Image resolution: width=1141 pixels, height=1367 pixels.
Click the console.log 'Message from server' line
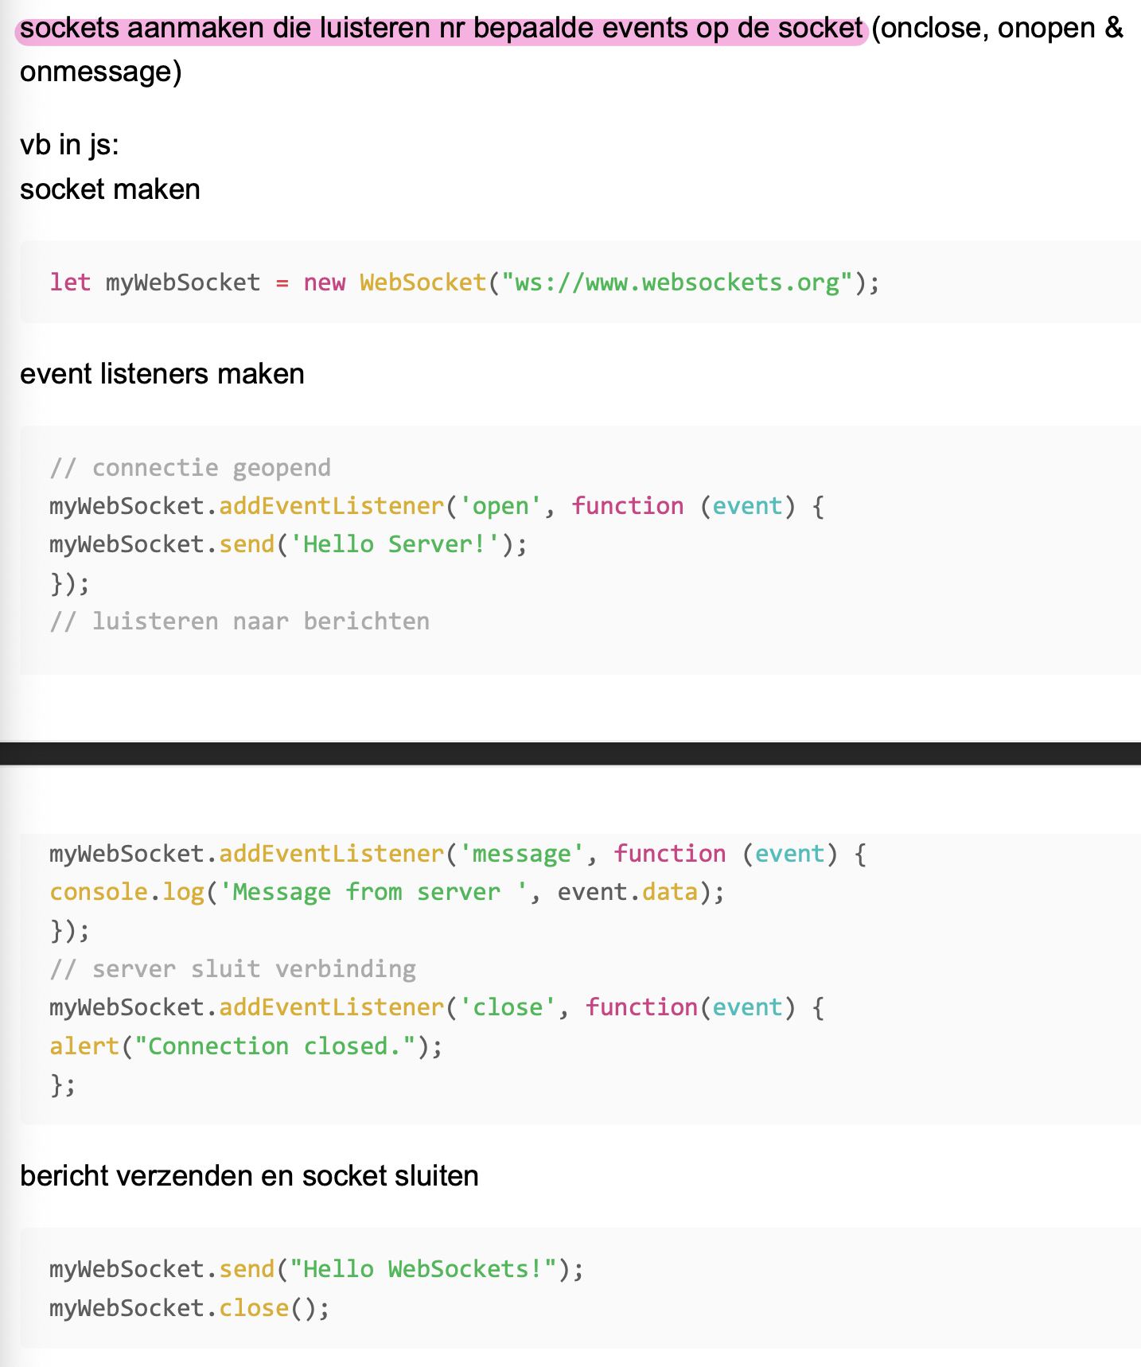(x=387, y=892)
